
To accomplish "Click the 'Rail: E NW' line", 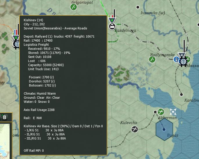I will [x=33, y=118].
